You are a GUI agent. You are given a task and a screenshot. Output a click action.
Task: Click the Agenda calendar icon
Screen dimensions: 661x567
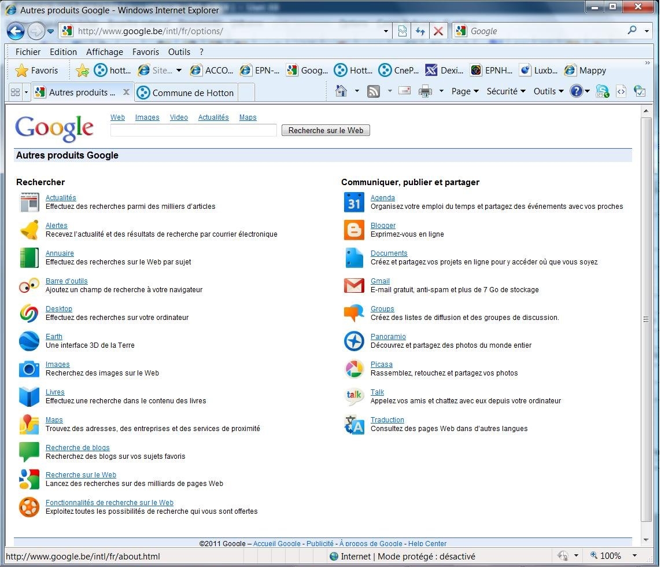pyautogui.click(x=354, y=202)
